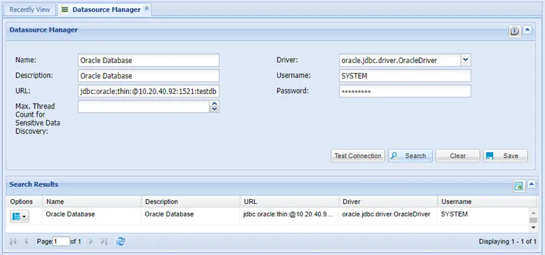Click the Options column header

(x=25, y=202)
